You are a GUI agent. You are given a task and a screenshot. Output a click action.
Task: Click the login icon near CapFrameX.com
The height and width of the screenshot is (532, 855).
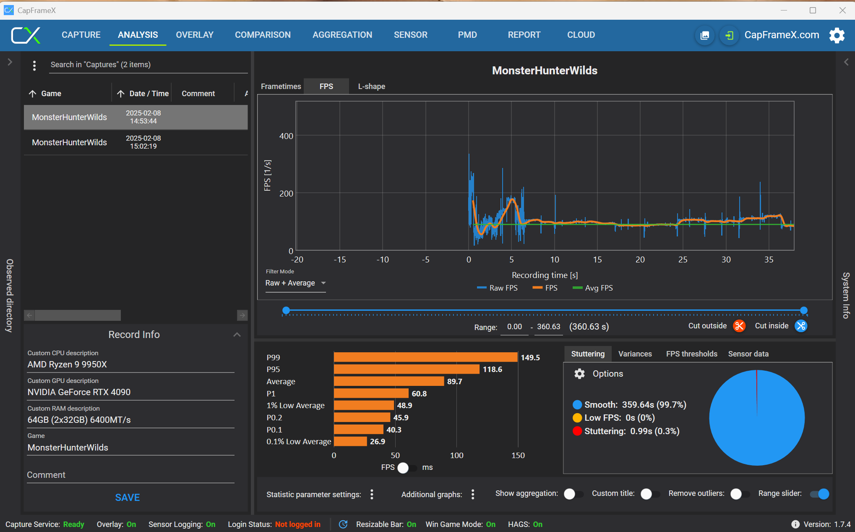tap(729, 35)
